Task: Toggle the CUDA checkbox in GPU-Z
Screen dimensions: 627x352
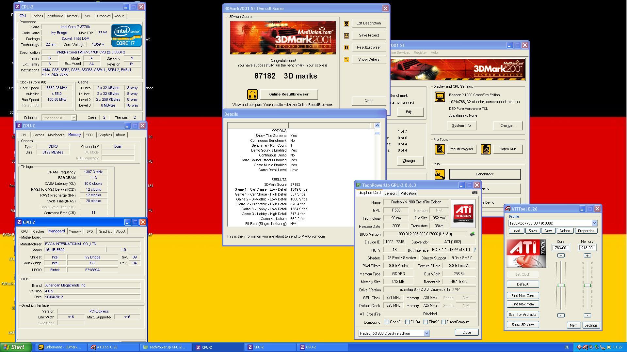Action: tap(408, 322)
